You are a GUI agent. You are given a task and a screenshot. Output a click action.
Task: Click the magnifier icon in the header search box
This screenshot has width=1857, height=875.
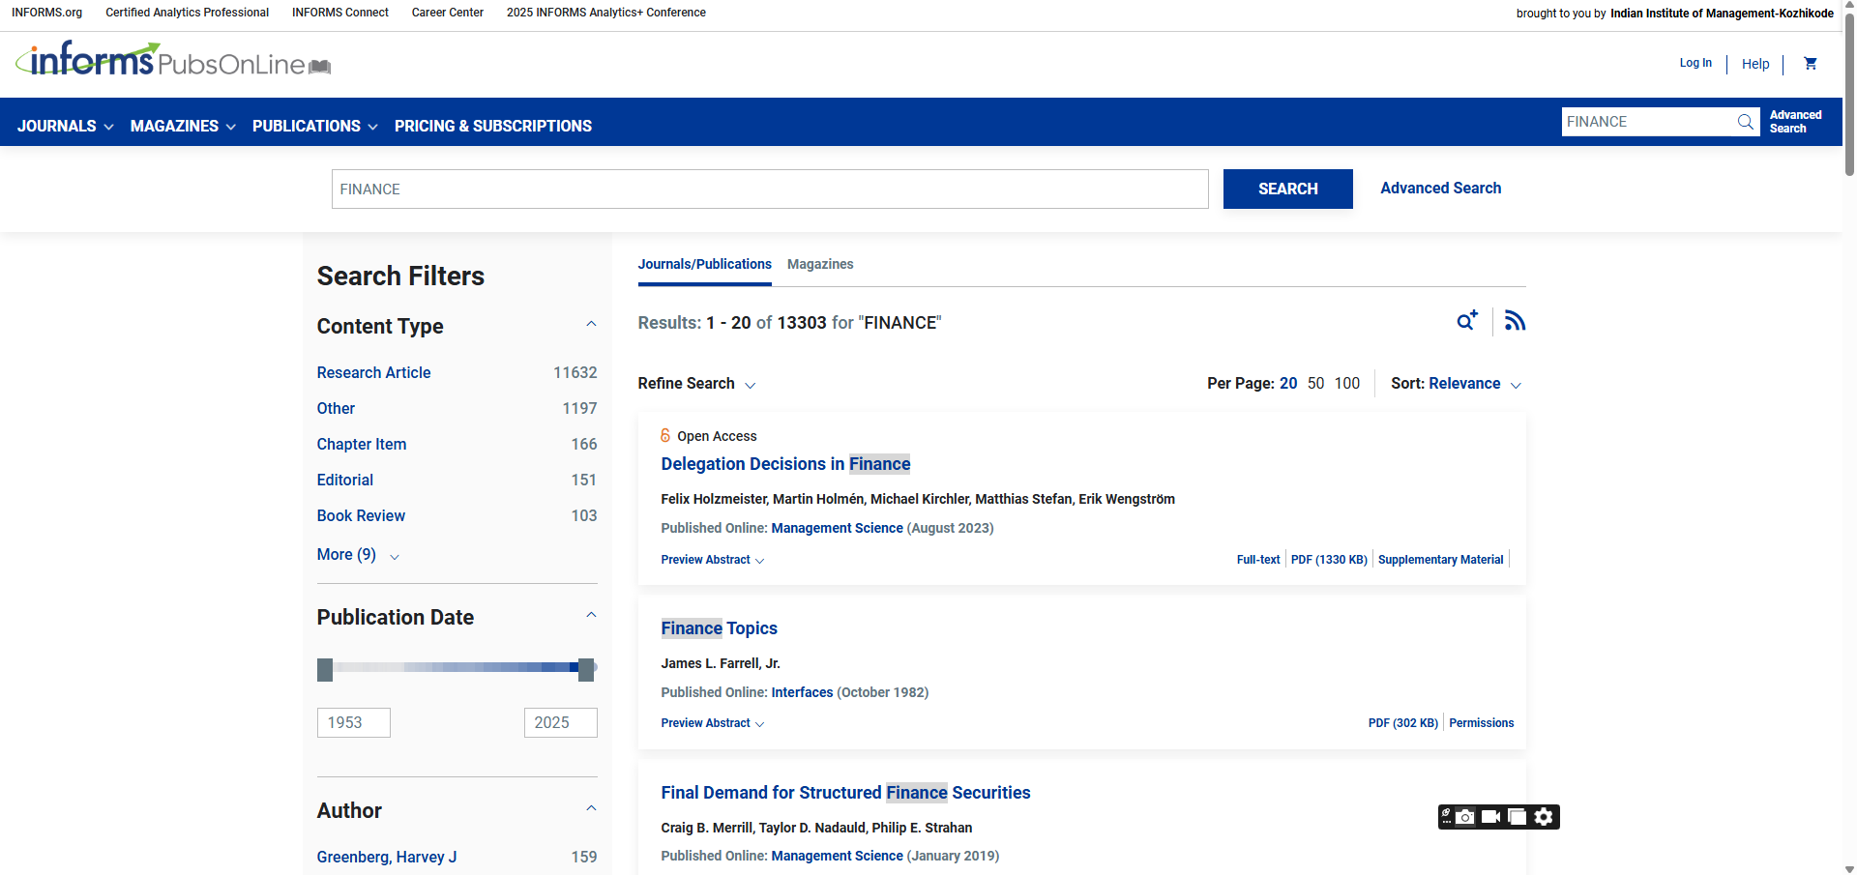coord(1745,122)
